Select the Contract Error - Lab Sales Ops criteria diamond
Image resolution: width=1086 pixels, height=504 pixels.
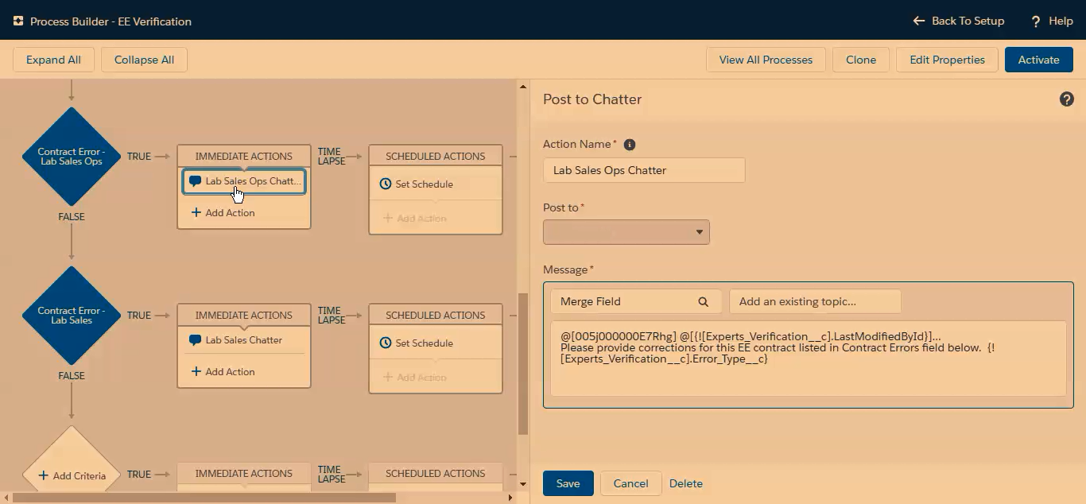pyautogui.click(x=72, y=157)
